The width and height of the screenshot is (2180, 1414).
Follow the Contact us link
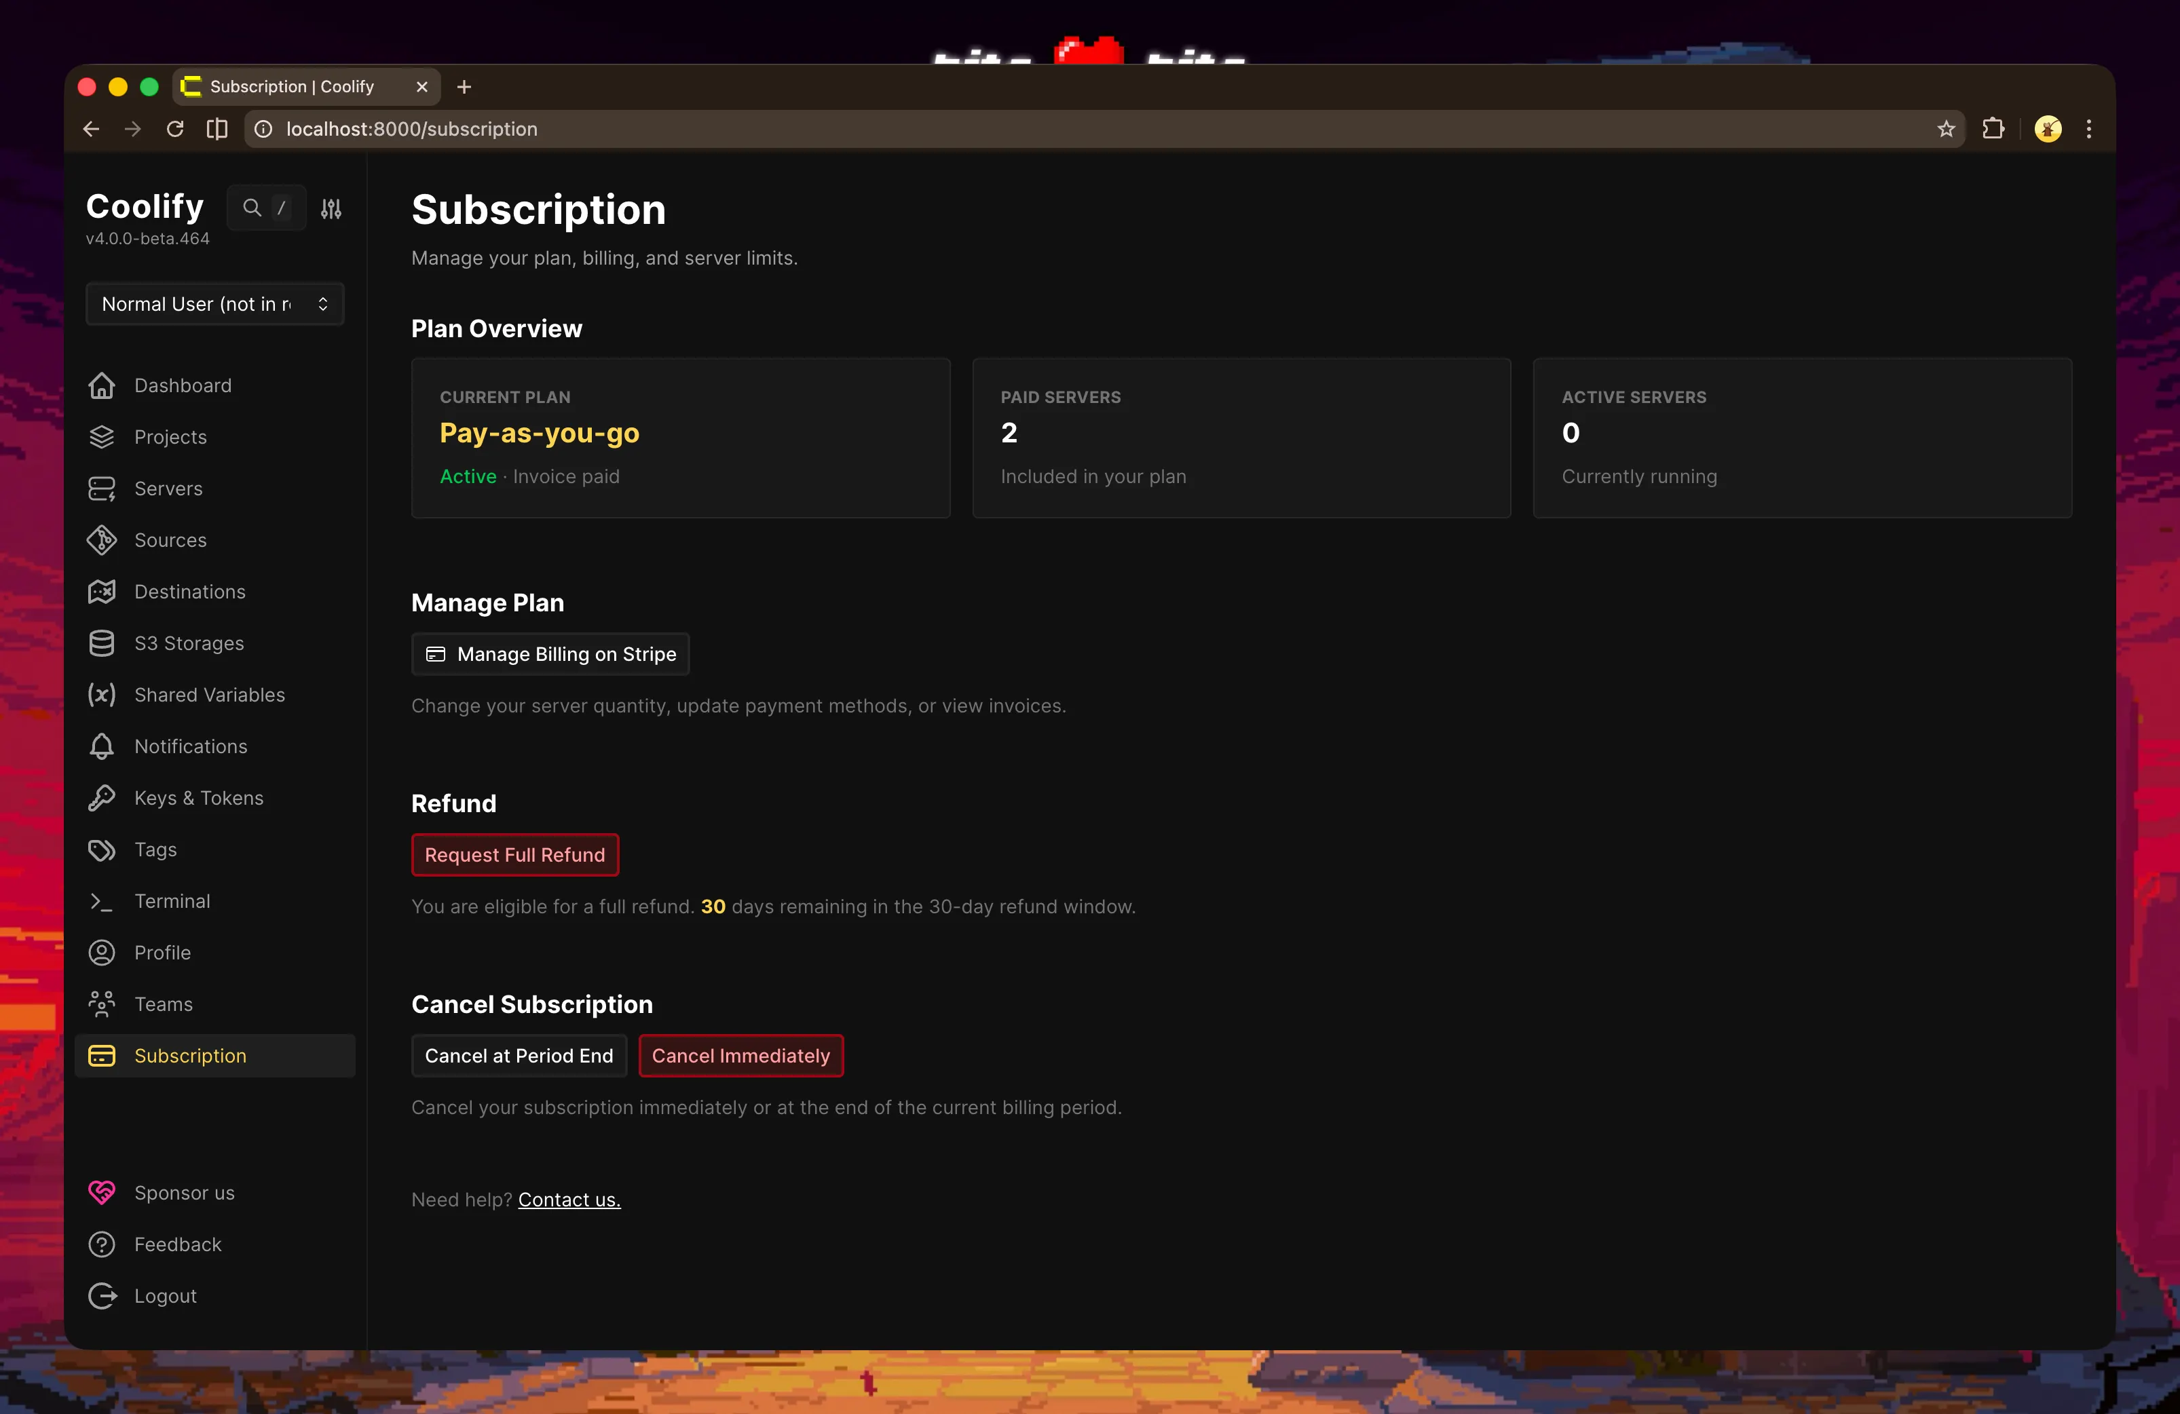[x=569, y=1200]
